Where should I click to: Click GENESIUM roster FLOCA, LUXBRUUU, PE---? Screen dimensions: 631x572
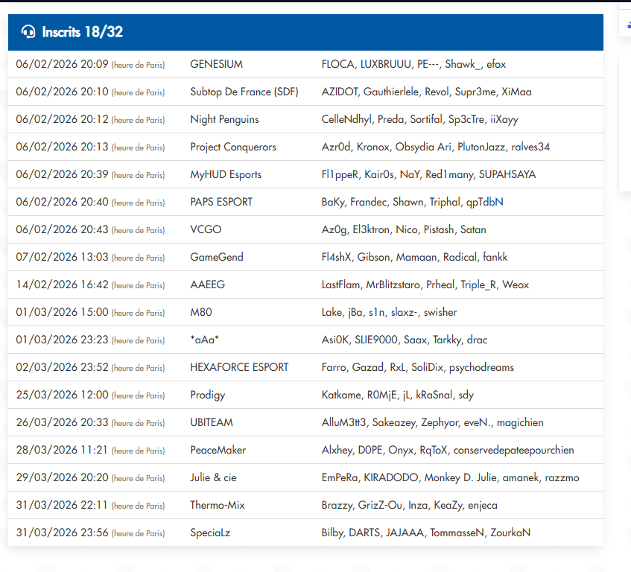coord(413,64)
